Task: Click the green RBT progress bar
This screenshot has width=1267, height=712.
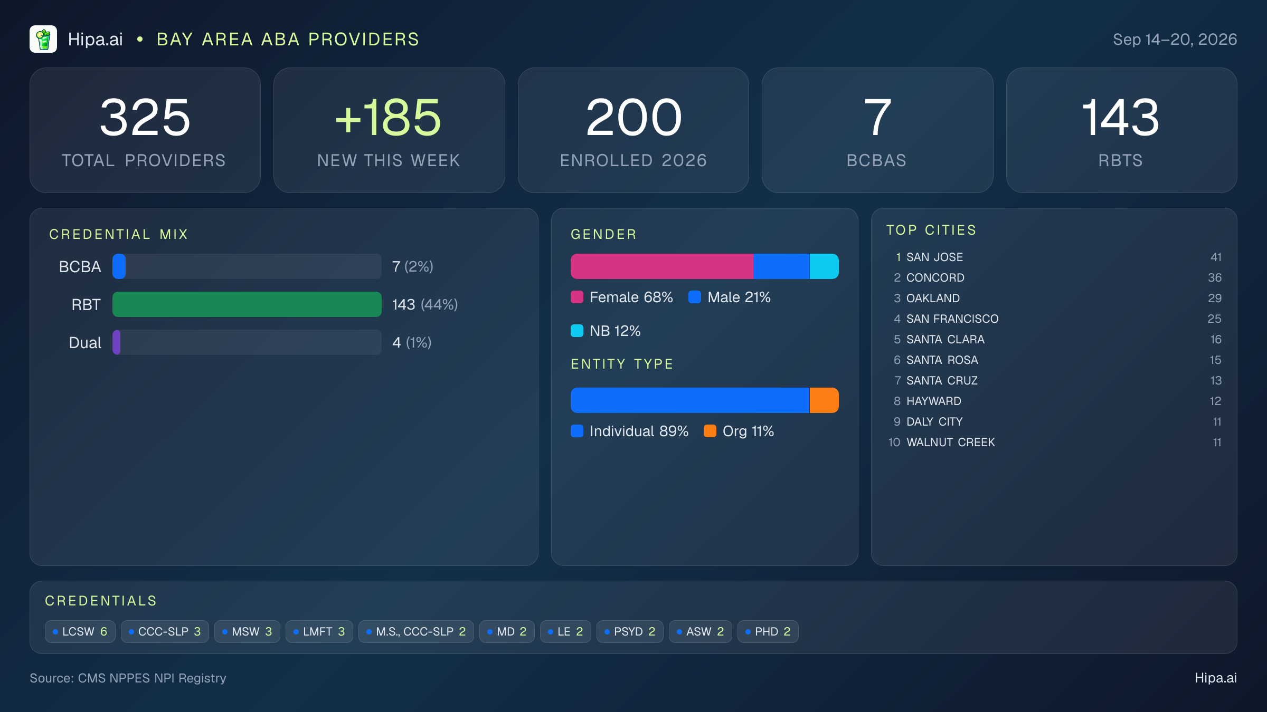Action: [247, 304]
